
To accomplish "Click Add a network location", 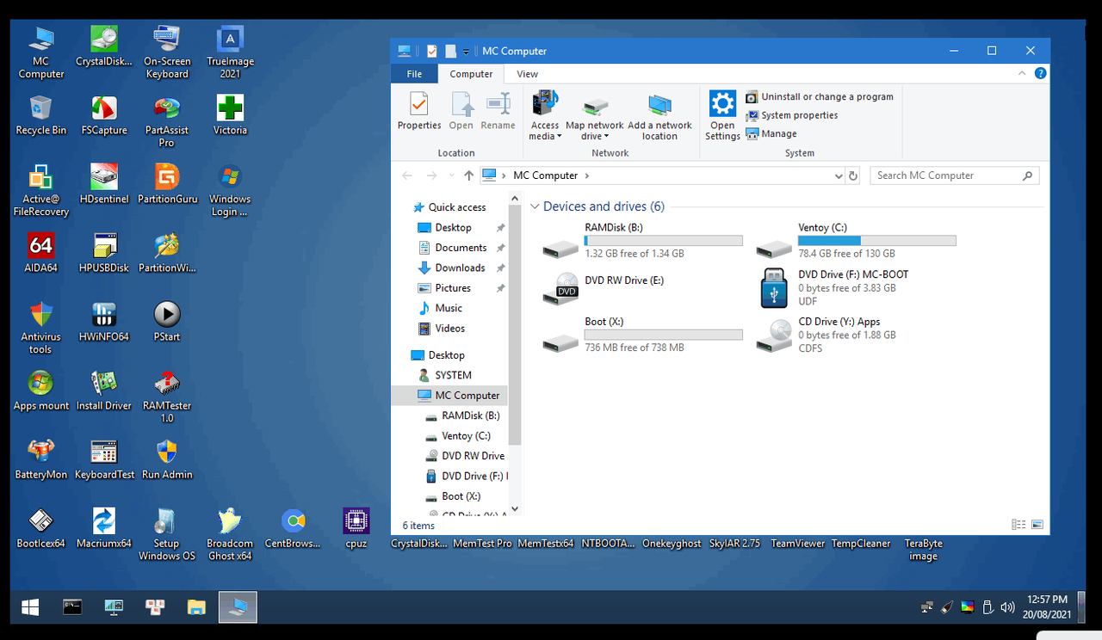I will tap(659, 116).
